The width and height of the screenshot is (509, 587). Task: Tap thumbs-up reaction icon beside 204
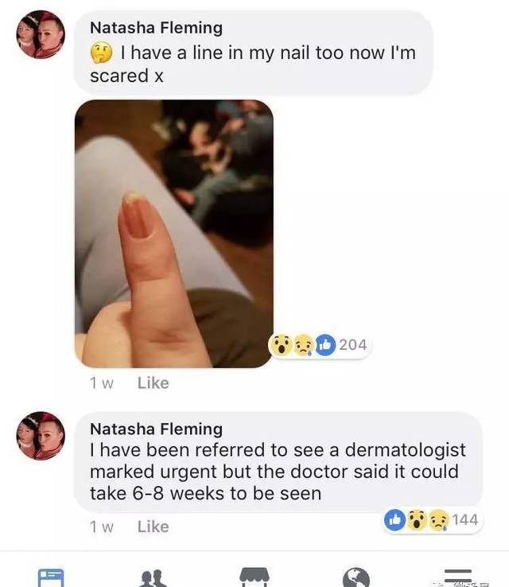click(x=325, y=344)
